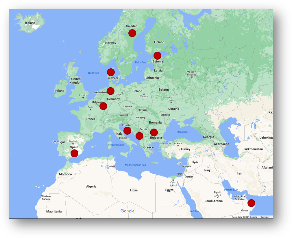This screenshot has width=292, height=238.
Task: Click the red marker in Sweden
Action: coord(132,33)
